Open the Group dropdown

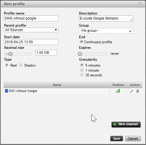106,31
